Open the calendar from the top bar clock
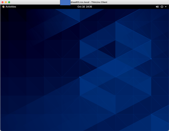Viewport: 169px width, 131px height. [x=84, y=6]
